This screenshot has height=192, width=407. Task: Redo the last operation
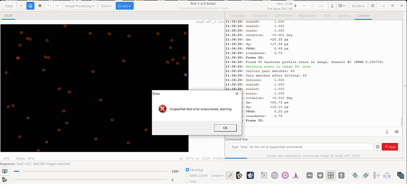(x=57, y=6)
